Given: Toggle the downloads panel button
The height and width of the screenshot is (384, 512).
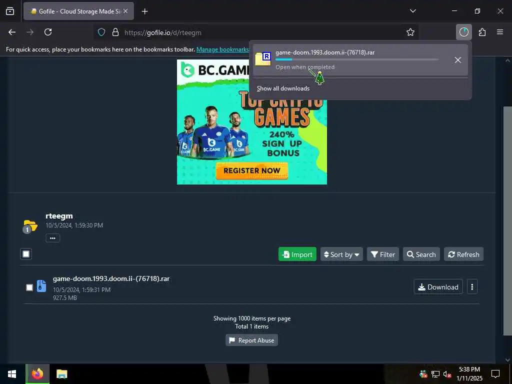Looking at the screenshot, I should pos(463,32).
